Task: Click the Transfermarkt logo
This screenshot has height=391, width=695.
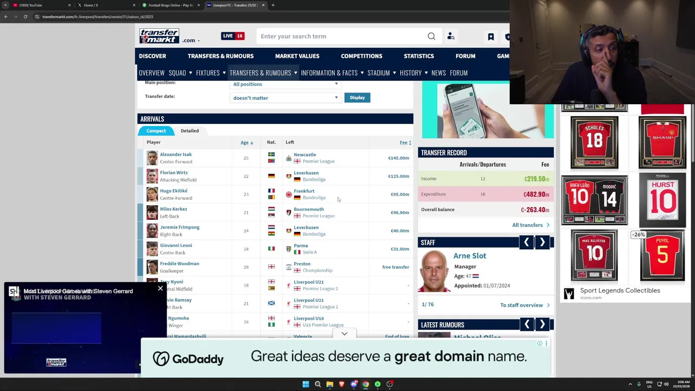Action: (x=159, y=36)
